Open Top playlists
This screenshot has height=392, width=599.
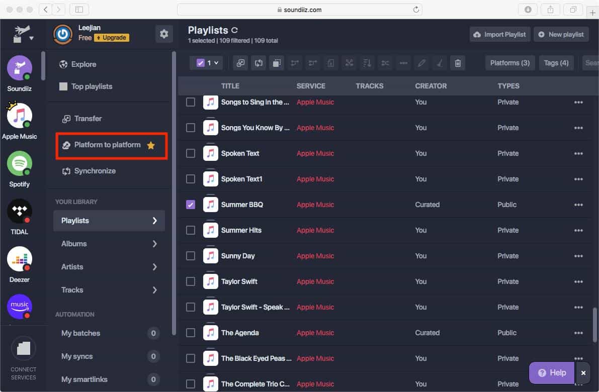pos(85,86)
